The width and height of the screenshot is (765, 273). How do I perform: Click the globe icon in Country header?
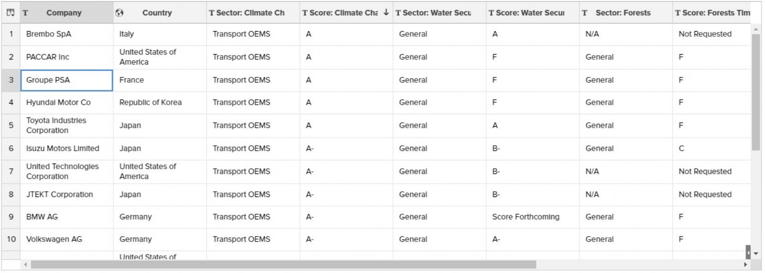point(120,13)
